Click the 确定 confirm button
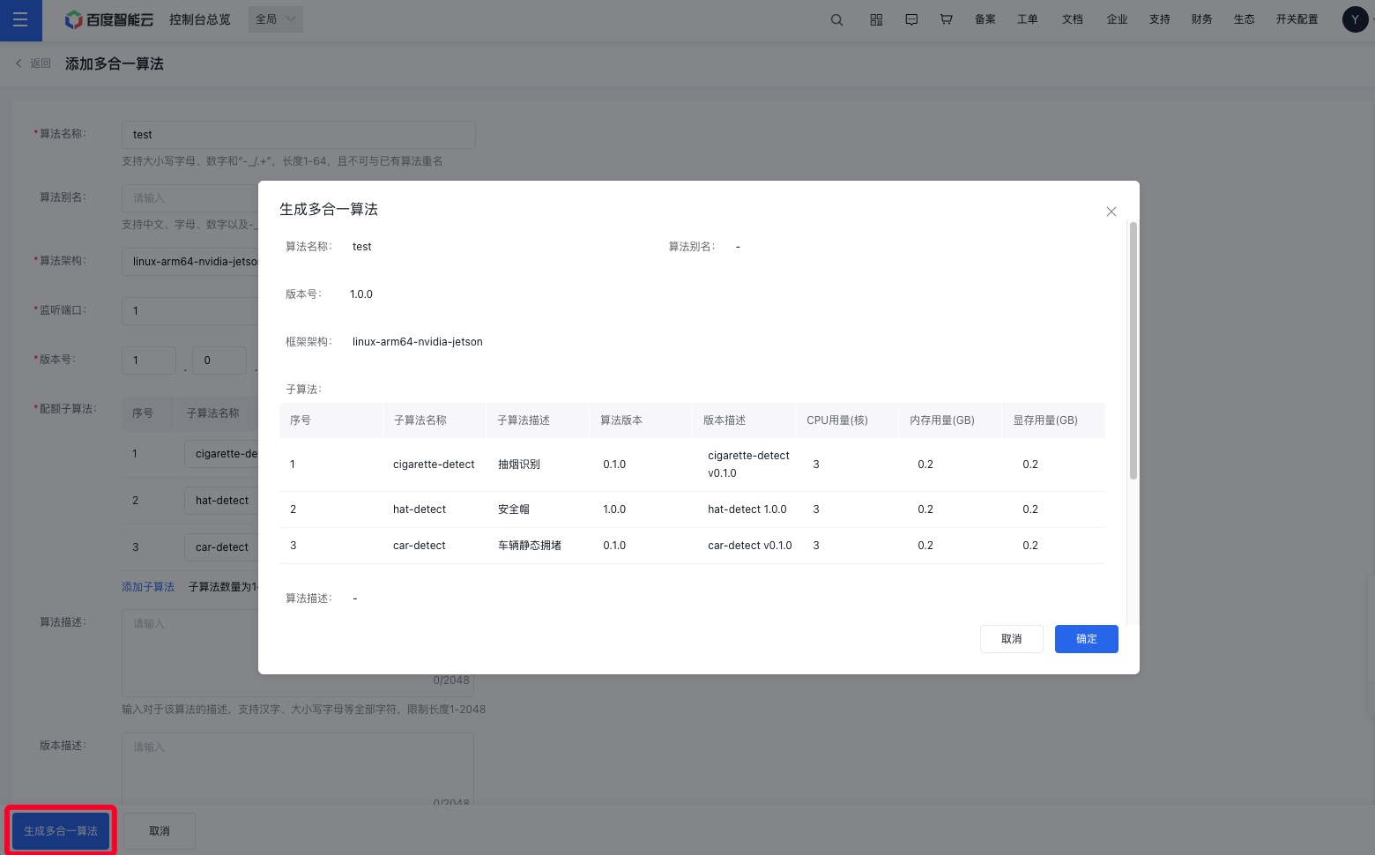The width and height of the screenshot is (1375, 855). coord(1086,639)
